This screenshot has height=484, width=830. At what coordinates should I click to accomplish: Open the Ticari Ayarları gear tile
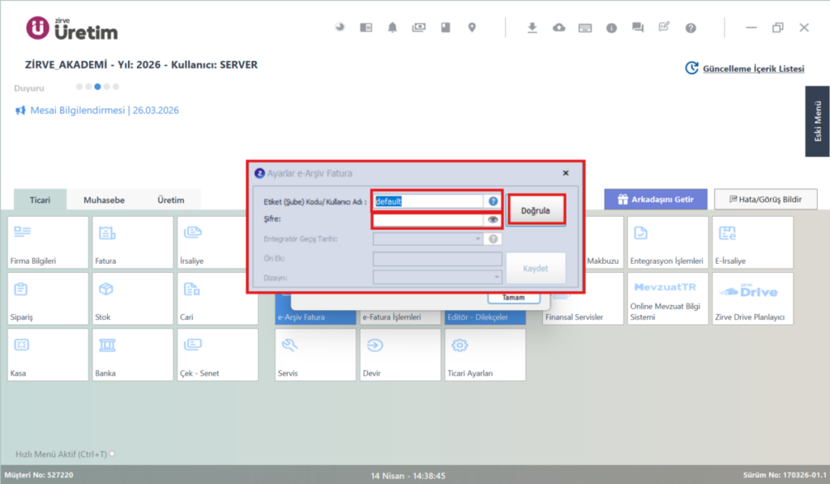coord(486,355)
